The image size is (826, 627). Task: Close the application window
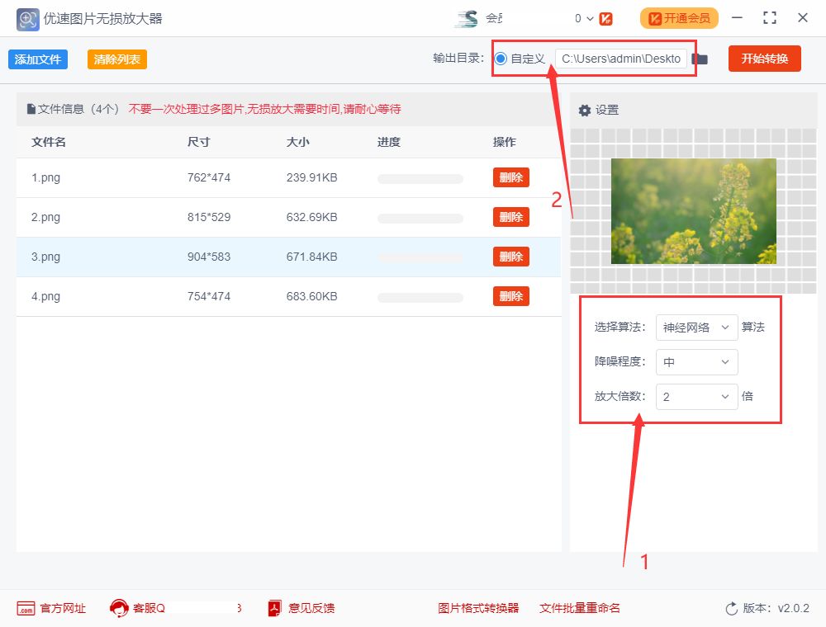(x=803, y=18)
